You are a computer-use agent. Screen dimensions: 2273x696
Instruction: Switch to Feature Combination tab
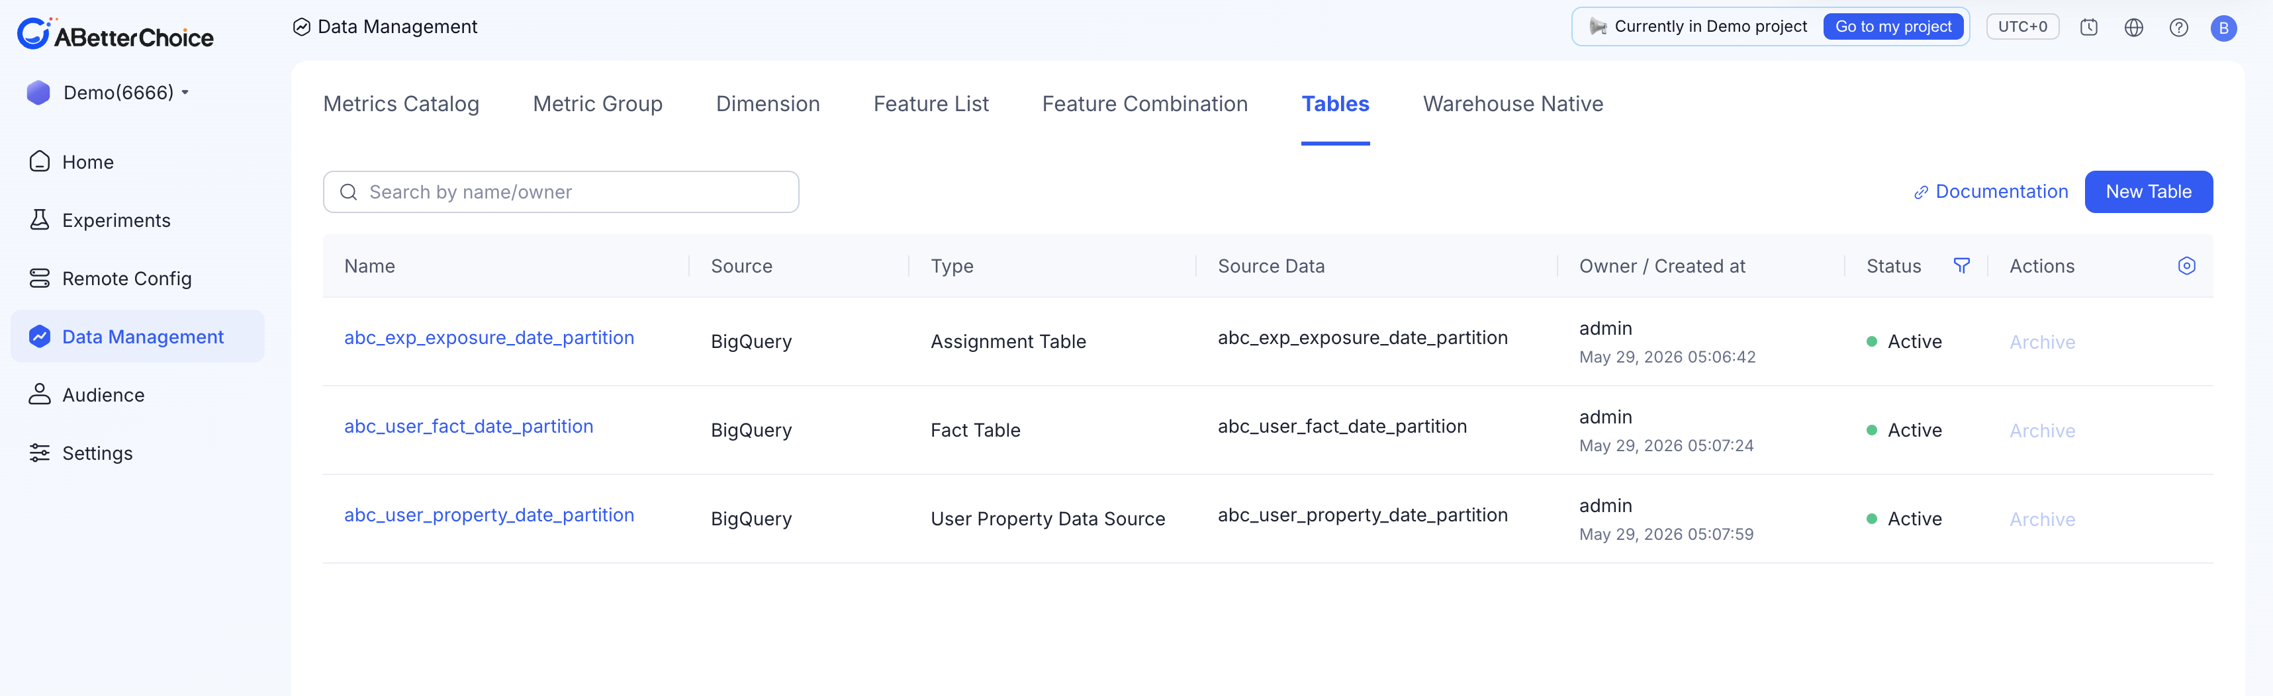[x=1144, y=104]
